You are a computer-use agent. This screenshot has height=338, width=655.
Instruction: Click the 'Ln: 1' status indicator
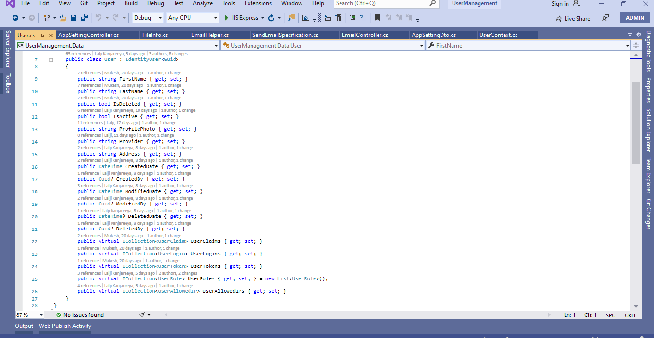coord(569,315)
